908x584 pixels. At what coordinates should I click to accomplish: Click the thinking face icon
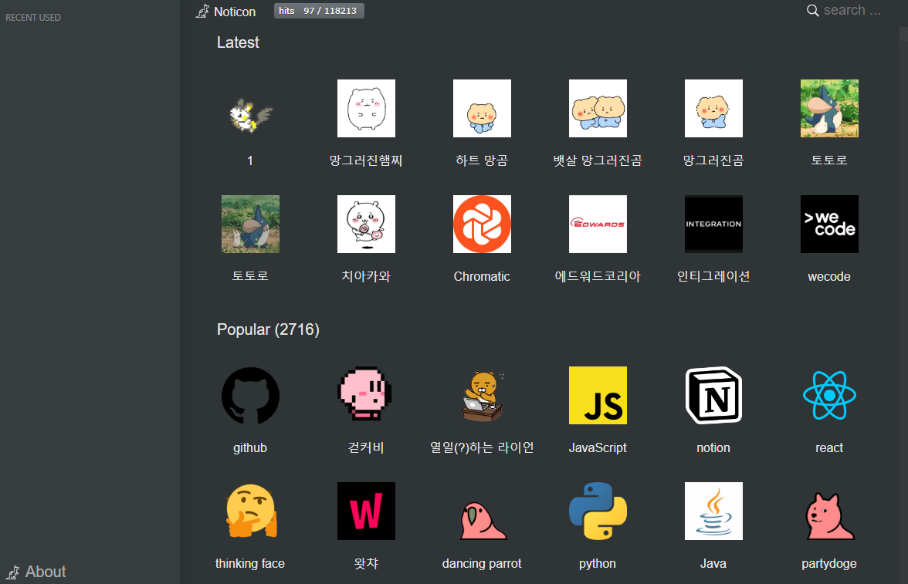tap(250, 511)
